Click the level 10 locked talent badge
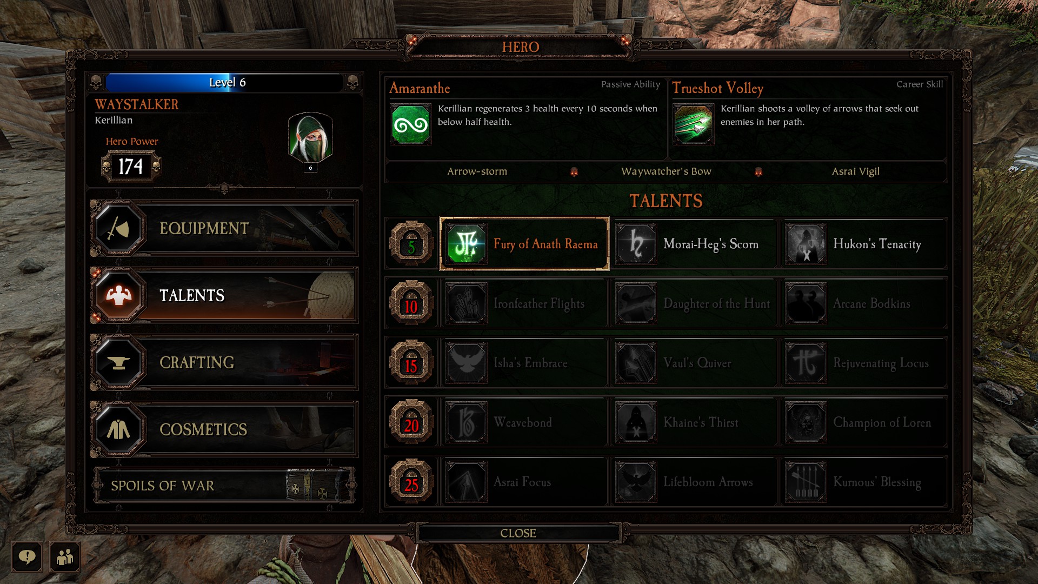Viewport: 1038px width, 584px height. pos(411,303)
